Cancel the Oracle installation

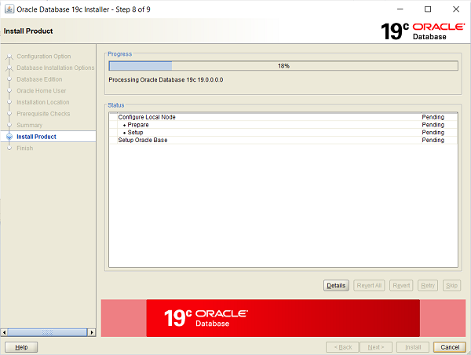pos(450,347)
